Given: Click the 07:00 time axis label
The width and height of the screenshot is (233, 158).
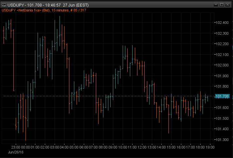Looking at the screenshot, I should [93, 147].
